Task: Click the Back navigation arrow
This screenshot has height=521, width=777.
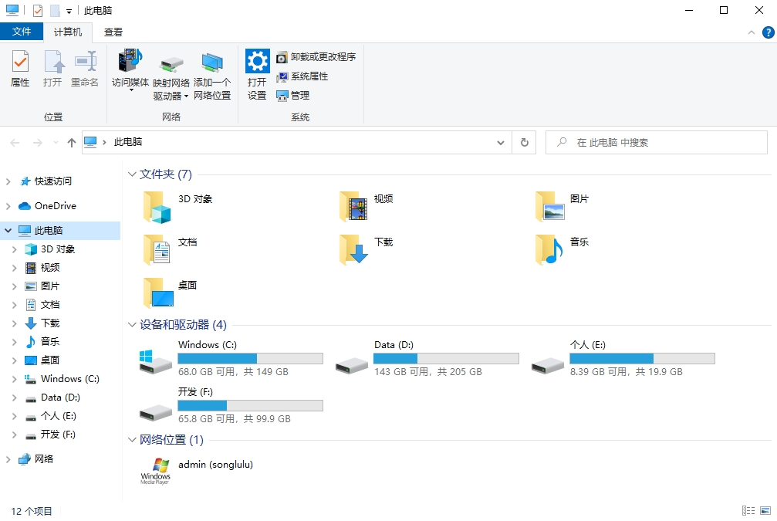Action: (x=15, y=143)
